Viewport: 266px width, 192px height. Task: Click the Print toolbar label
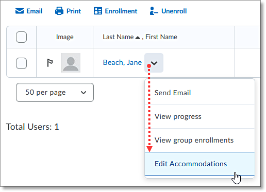coord(74,11)
